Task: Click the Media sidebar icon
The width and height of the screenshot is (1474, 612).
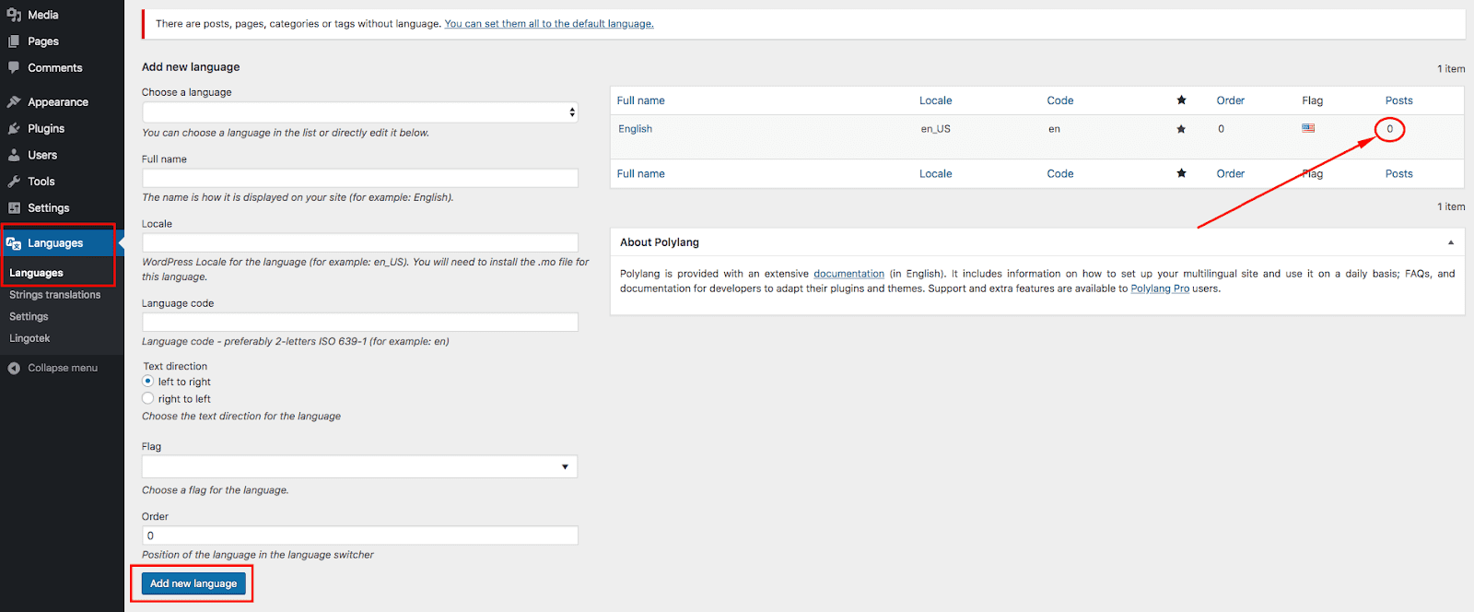Action: [x=14, y=15]
